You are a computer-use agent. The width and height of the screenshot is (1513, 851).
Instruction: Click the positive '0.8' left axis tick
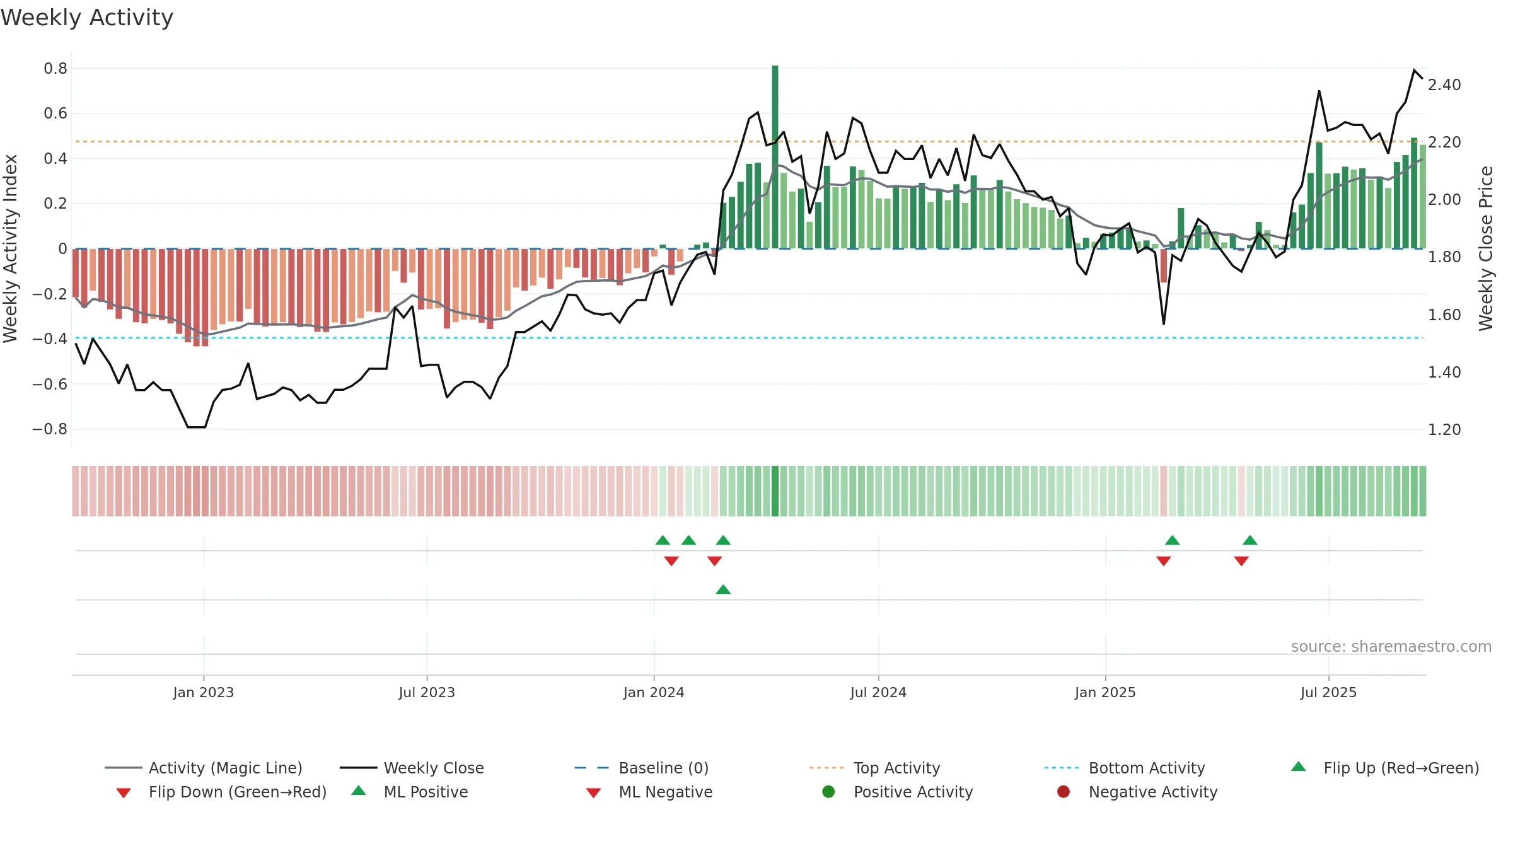55,68
